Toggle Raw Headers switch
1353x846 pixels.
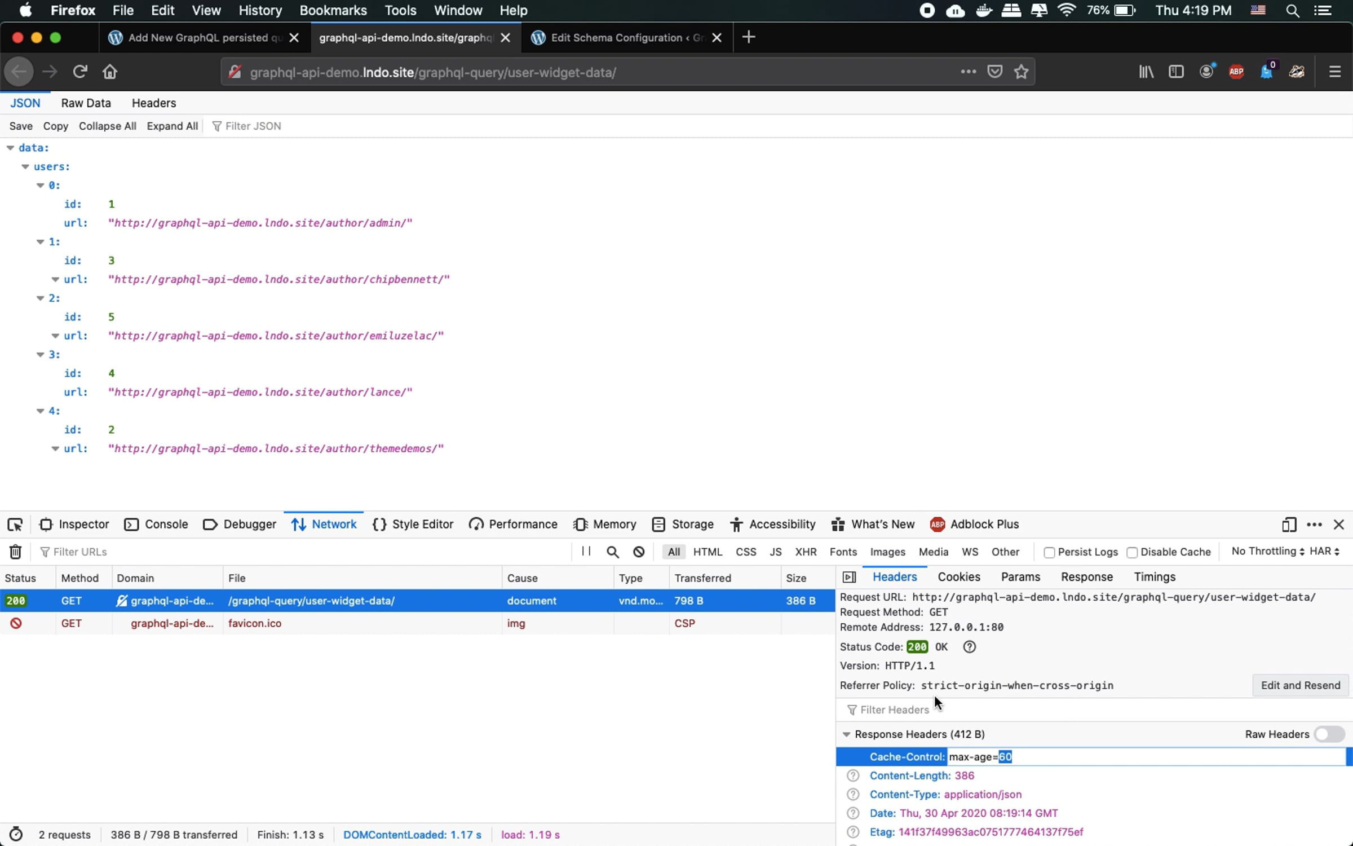click(x=1329, y=734)
